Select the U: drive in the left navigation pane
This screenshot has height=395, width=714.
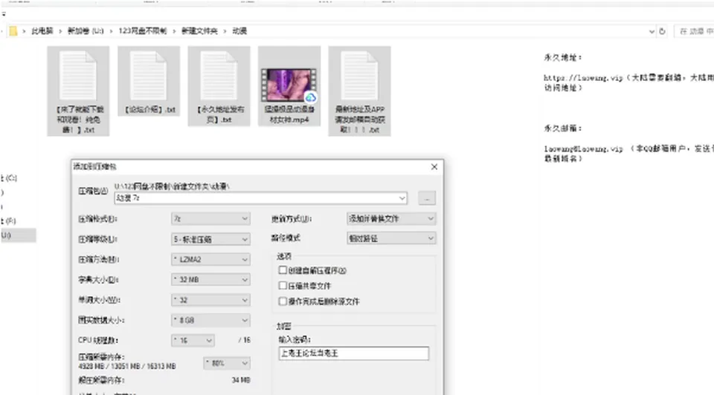click(x=18, y=235)
